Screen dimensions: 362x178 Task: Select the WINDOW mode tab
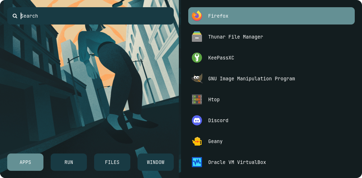coord(156,162)
